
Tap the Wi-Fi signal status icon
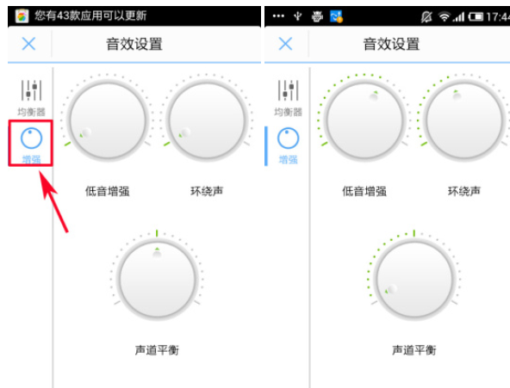[x=444, y=16]
